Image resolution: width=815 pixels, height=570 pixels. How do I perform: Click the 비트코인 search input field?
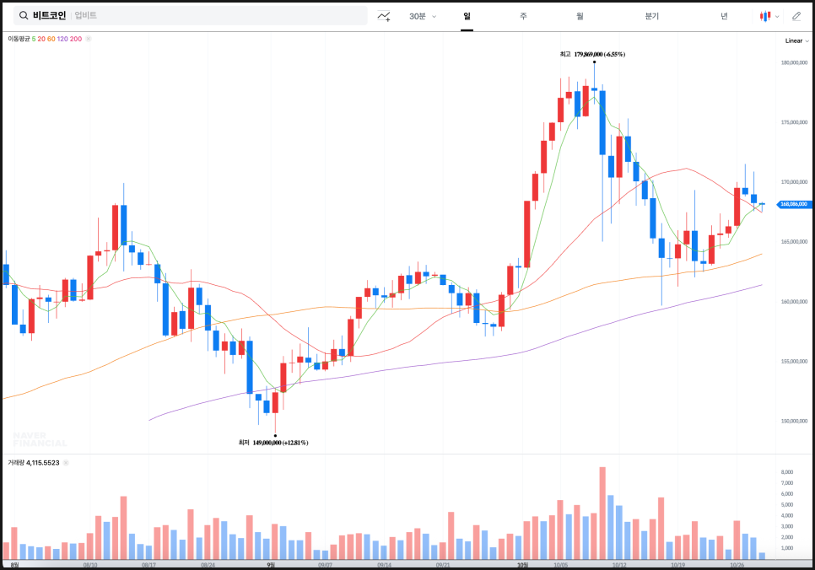point(211,16)
